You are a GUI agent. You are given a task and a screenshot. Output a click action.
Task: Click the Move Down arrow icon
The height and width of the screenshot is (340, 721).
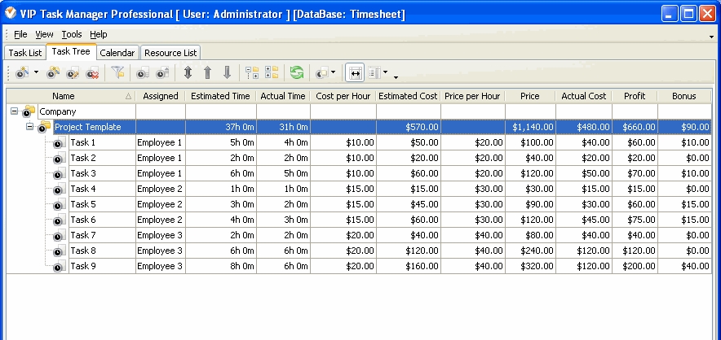[x=227, y=73]
